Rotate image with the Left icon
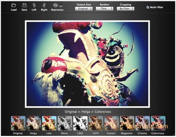Viewport: 176px width, 137px height. pos(34,5)
